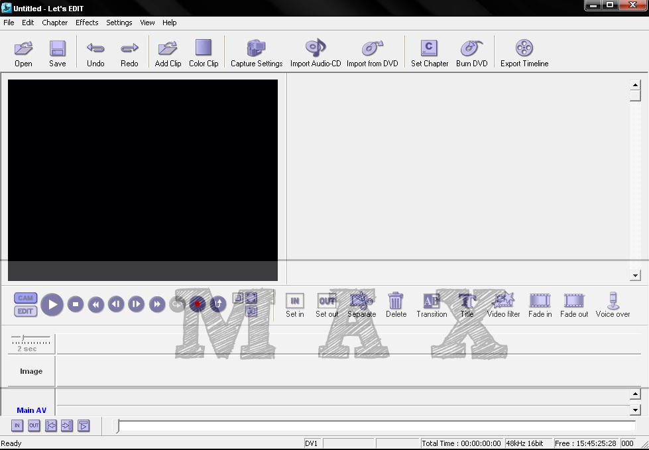Step back one frame
Viewport: 649px width, 450px height.
click(x=116, y=304)
